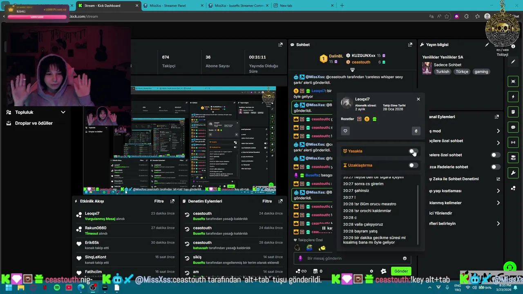Open Leoqxi7 in Etkinlik Akışı list
The image size is (523, 294).
click(x=92, y=214)
